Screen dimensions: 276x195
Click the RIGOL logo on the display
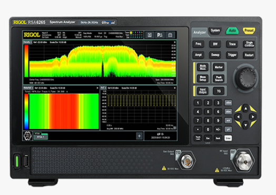coord(32,35)
